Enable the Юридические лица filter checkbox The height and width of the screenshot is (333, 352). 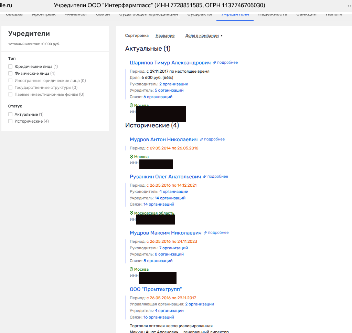tap(10, 66)
